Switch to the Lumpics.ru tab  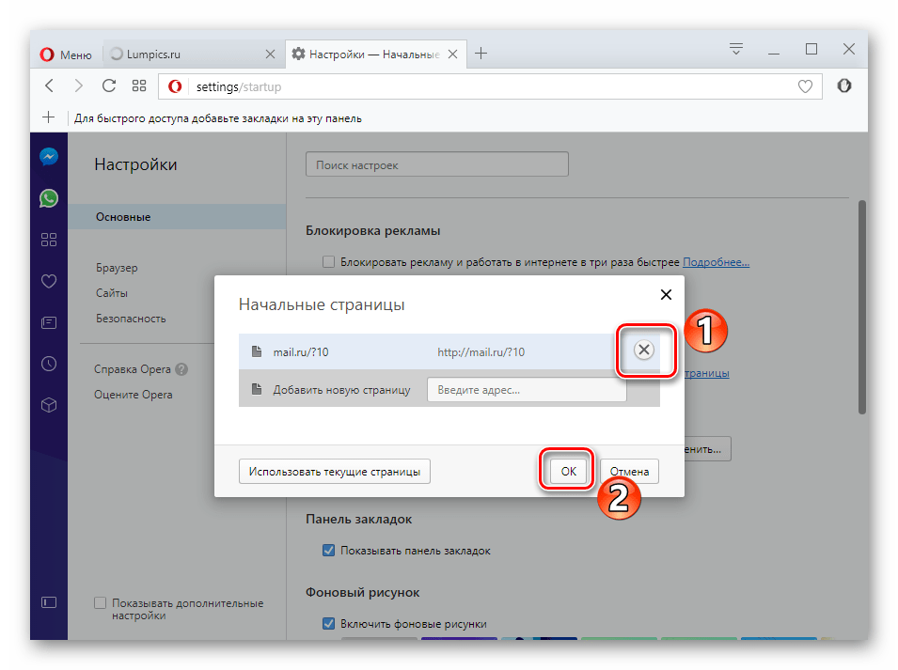coord(188,55)
